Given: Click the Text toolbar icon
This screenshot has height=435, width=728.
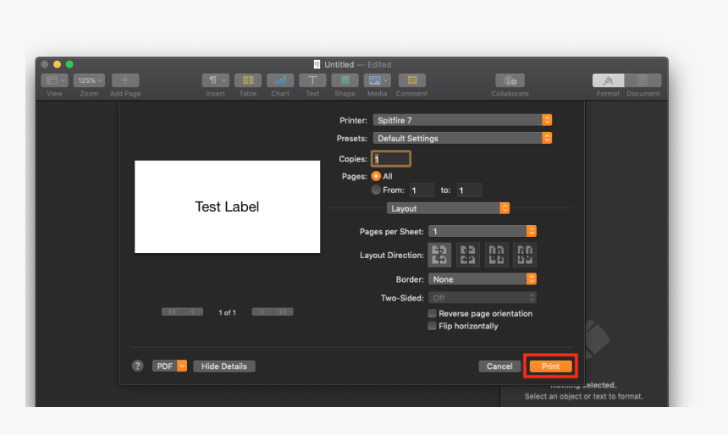Looking at the screenshot, I should pos(312,80).
